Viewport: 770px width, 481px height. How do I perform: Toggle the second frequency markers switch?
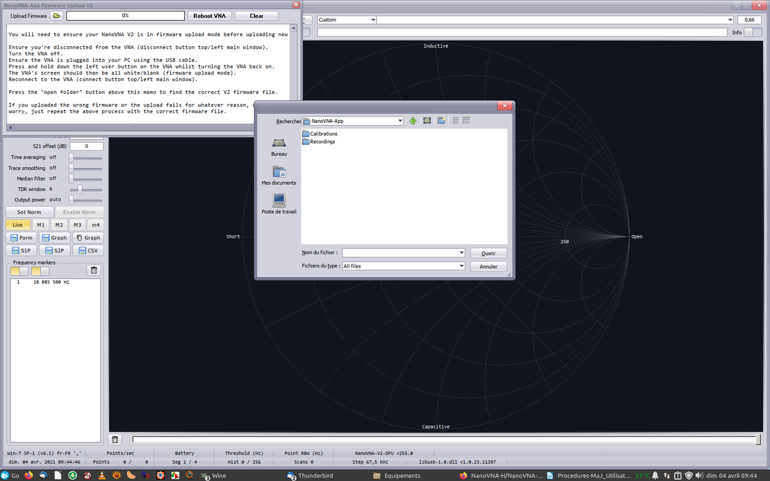point(40,271)
